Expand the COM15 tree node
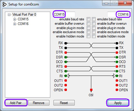 pos(15,19)
